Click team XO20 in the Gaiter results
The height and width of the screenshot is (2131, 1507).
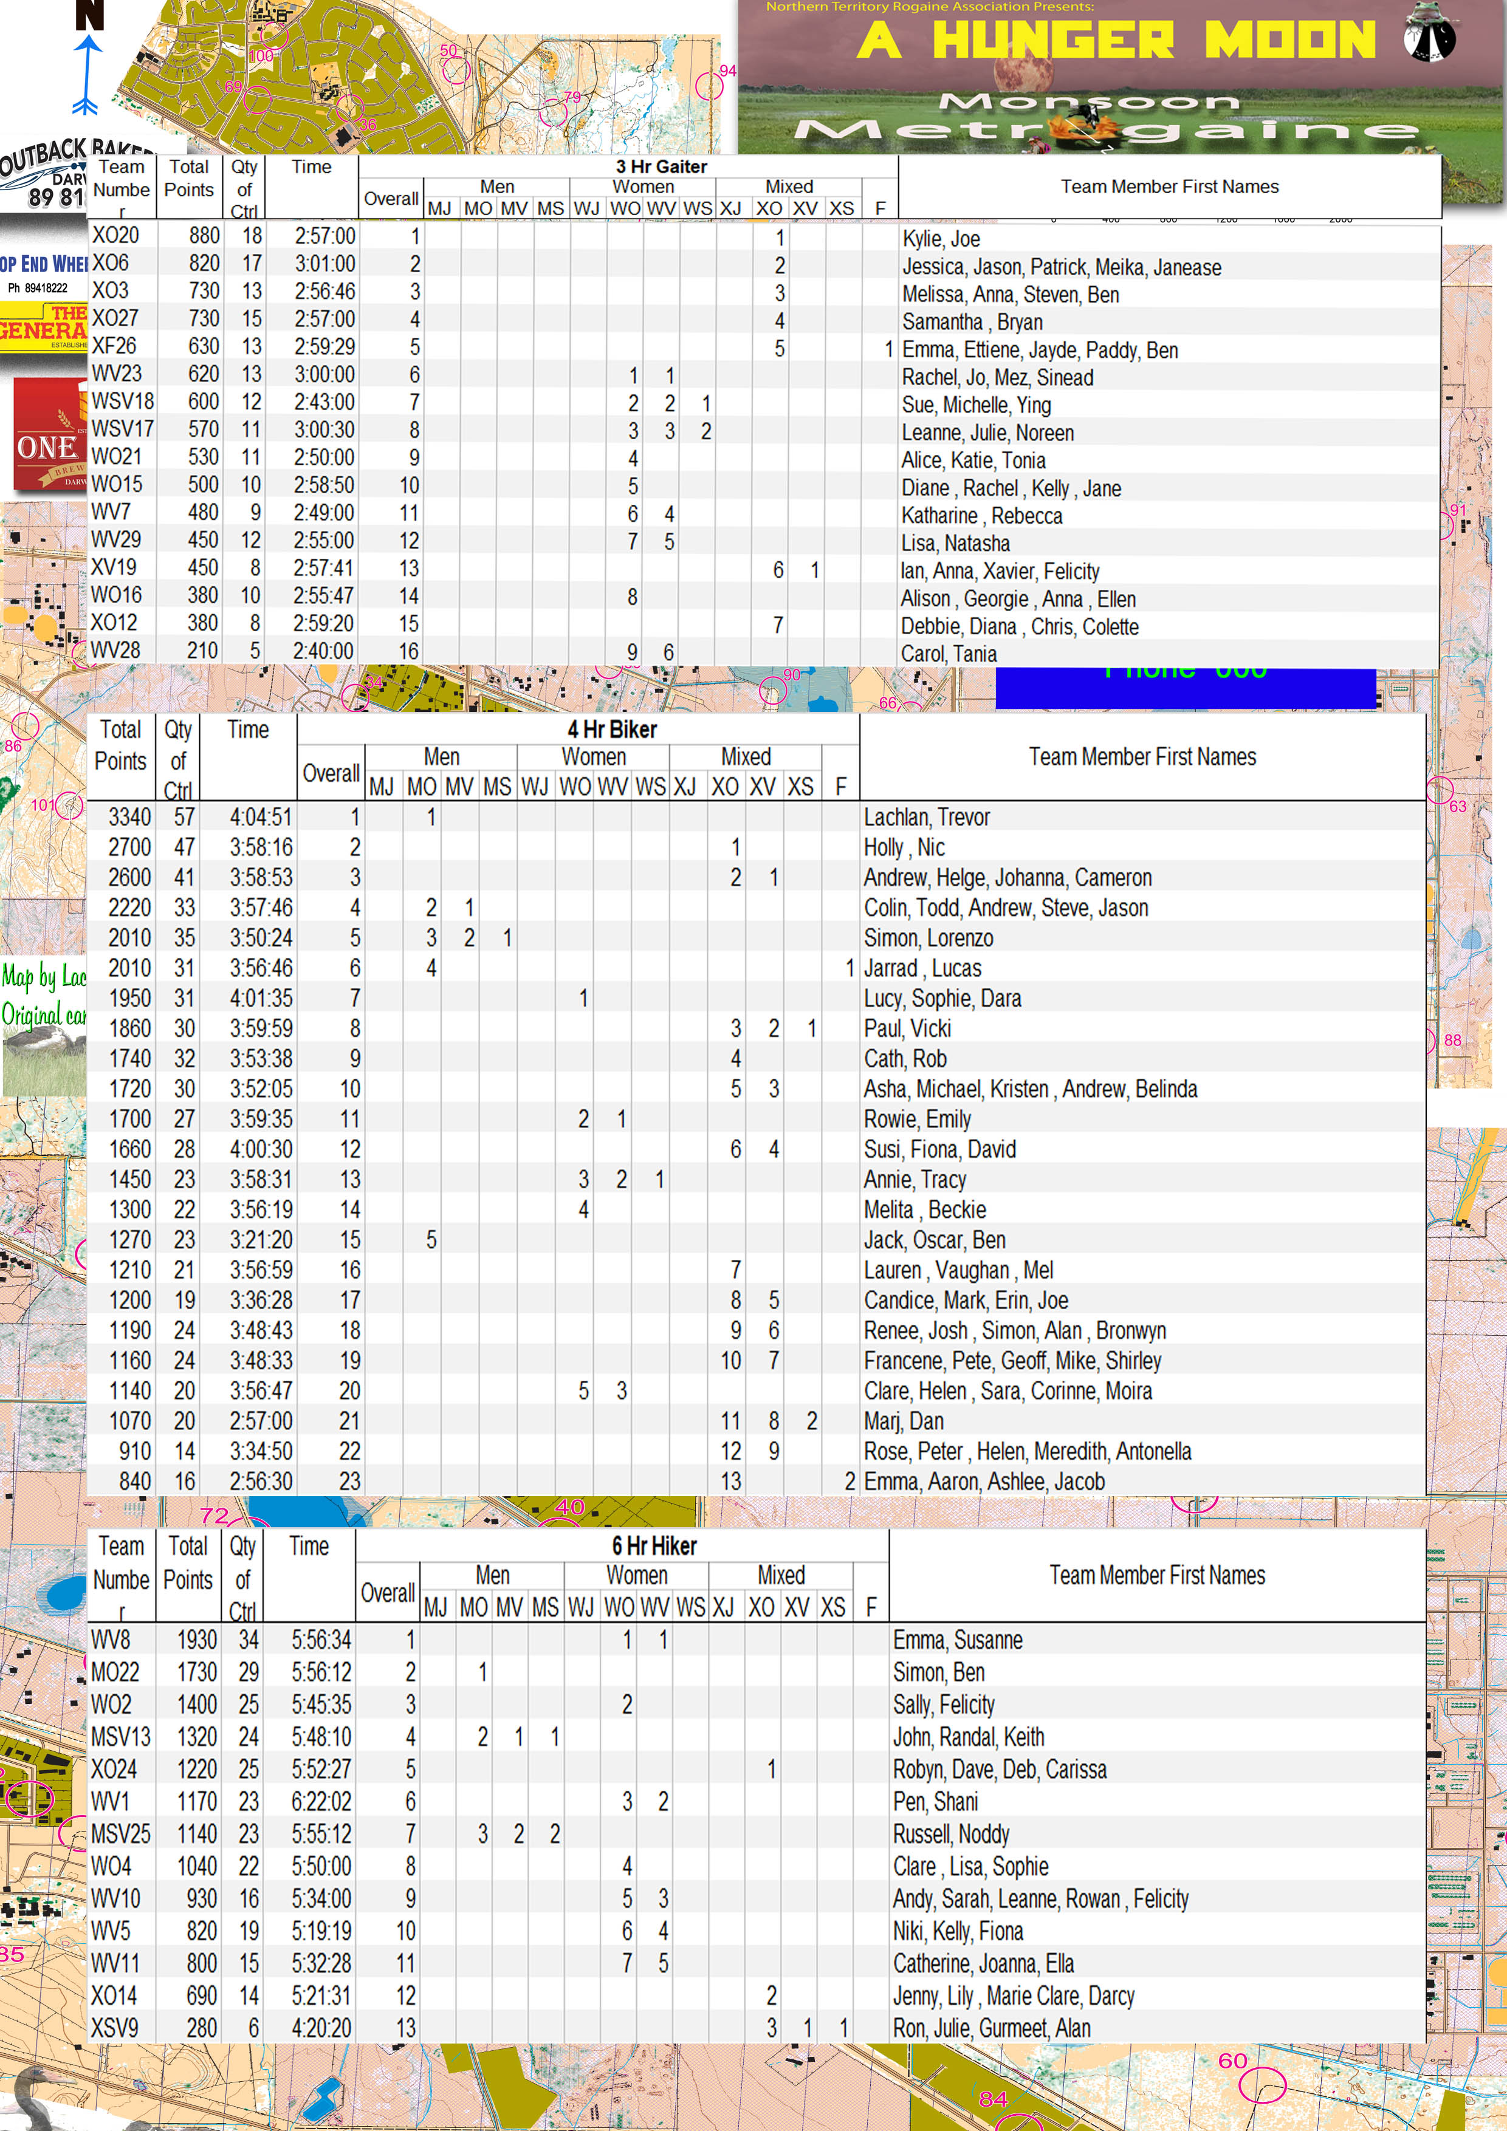click(x=116, y=235)
